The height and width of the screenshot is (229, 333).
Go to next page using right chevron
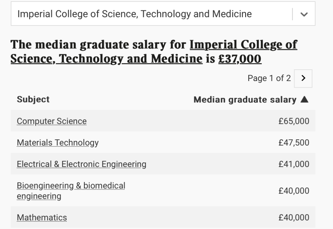click(303, 78)
